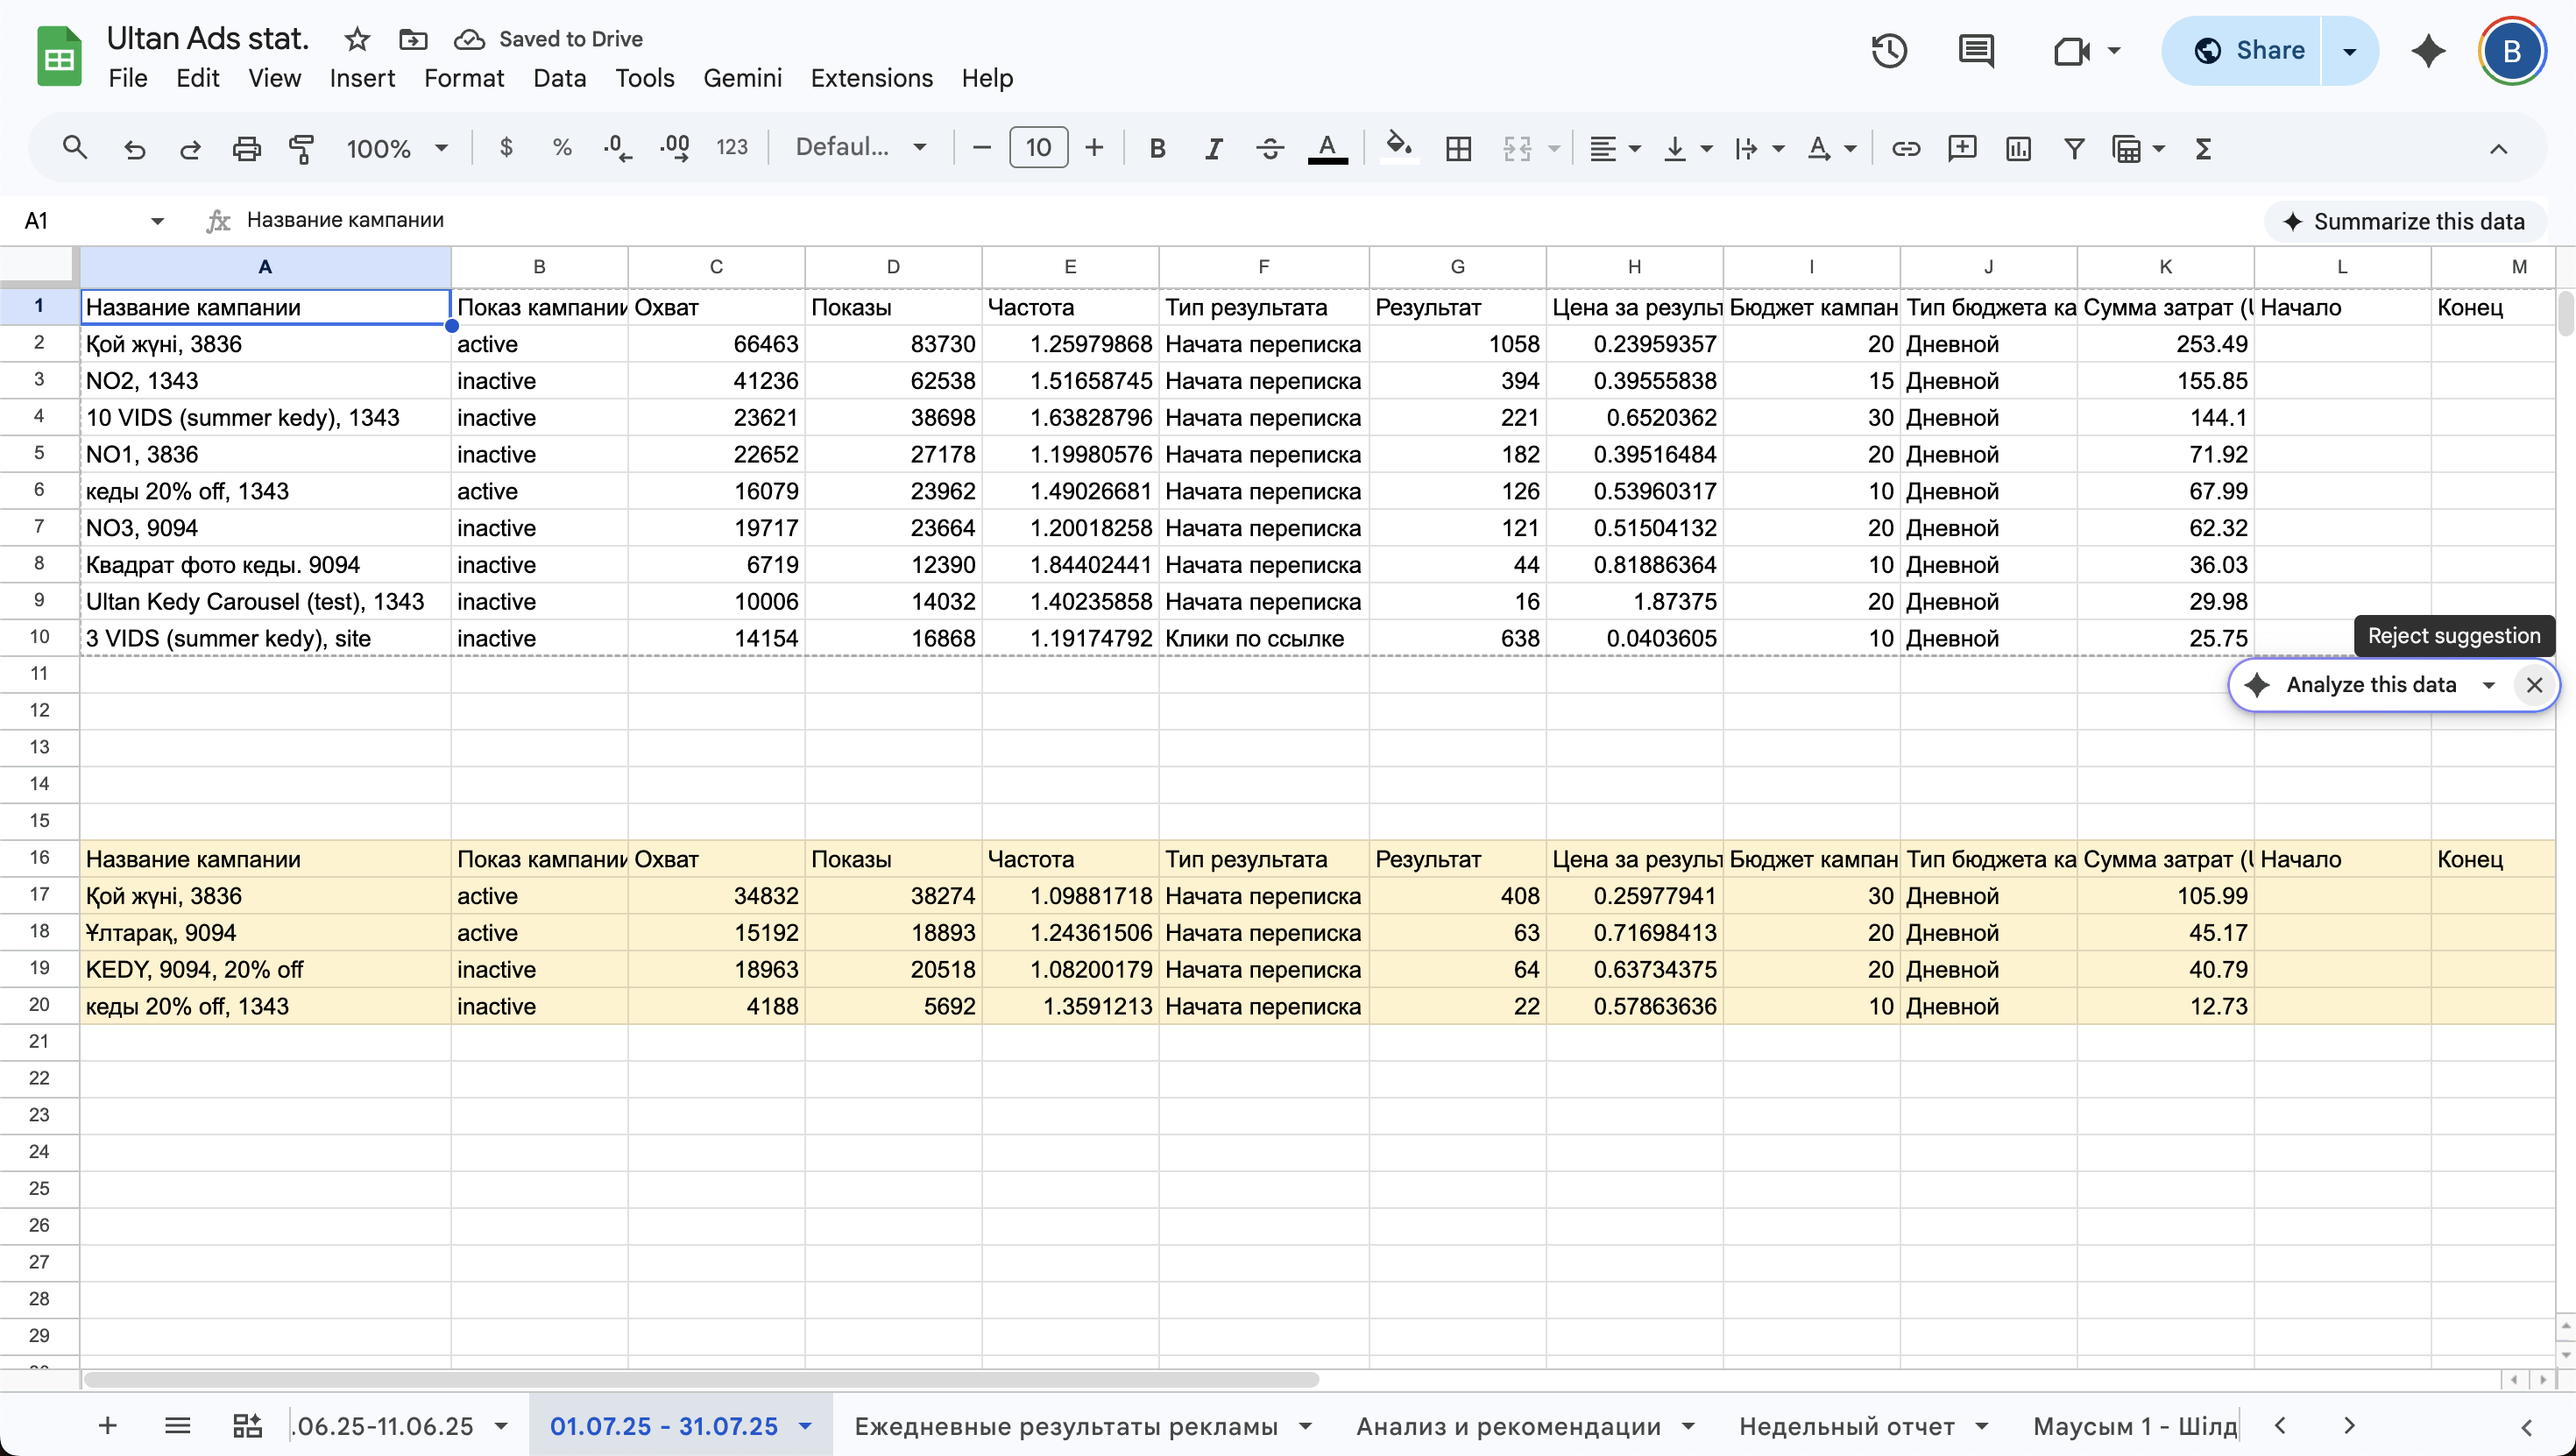The height and width of the screenshot is (1456, 2576).
Task: Select cell with Қой жүні, 3836 in row 2
Action: (265, 344)
